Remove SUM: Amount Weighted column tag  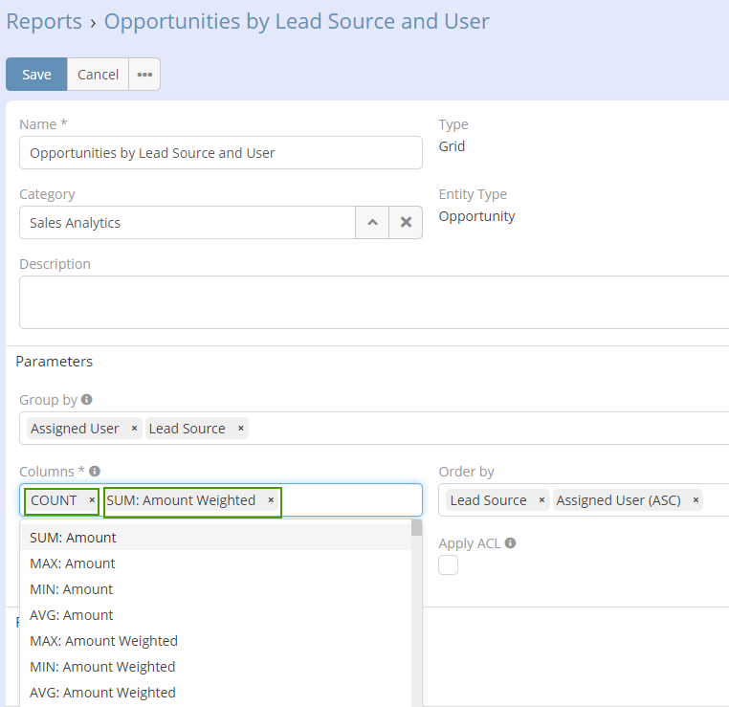pyautogui.click(x=271, y=500)
